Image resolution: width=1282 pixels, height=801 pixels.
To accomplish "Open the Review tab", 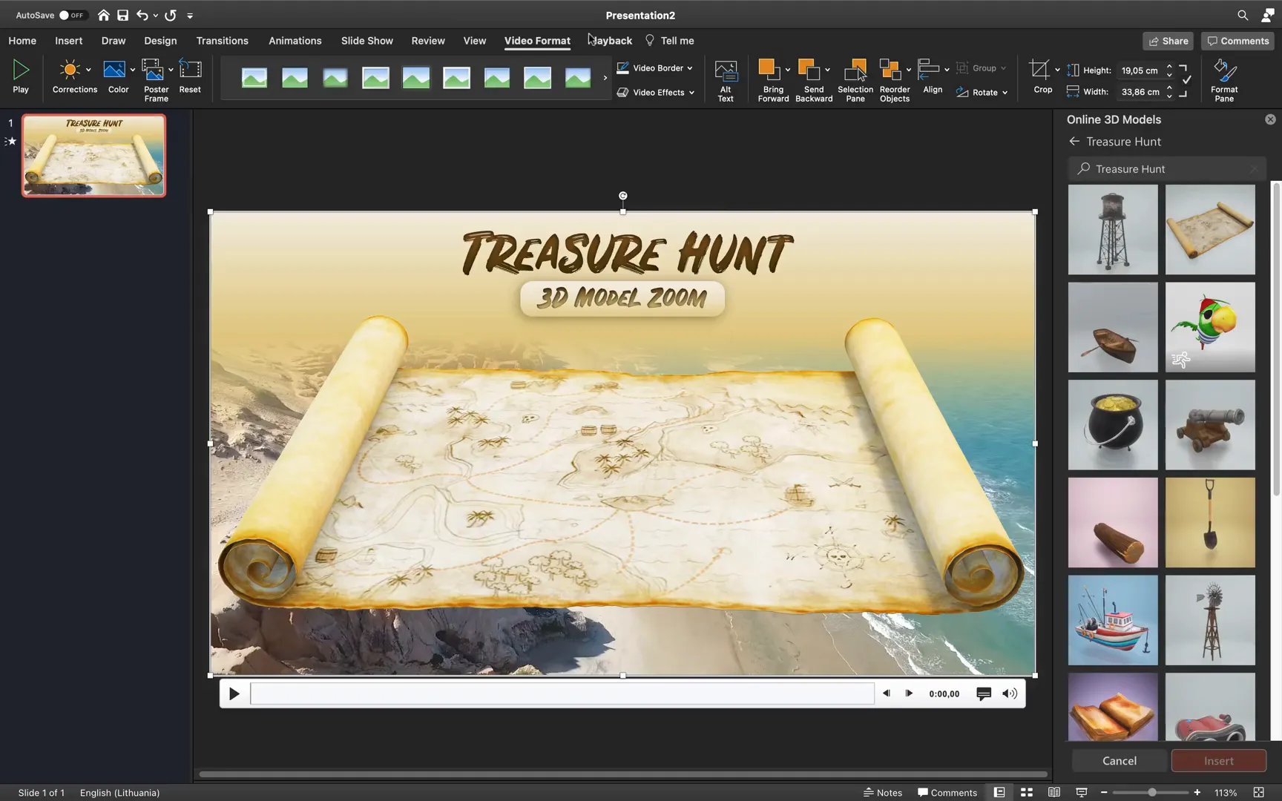I will (428, 41).
